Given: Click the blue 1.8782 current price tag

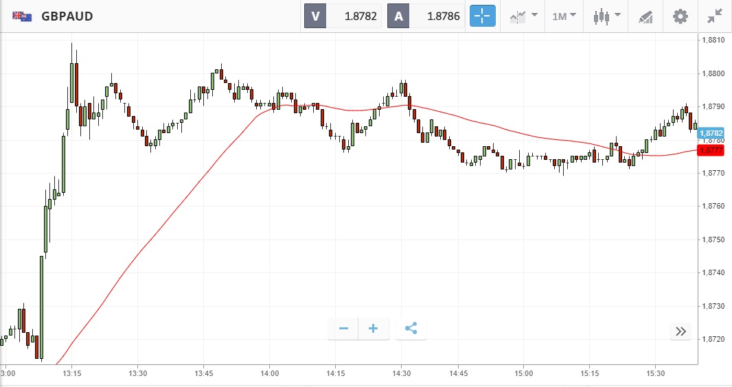Looking at the screenshot, I should click(x=711, y=133).
